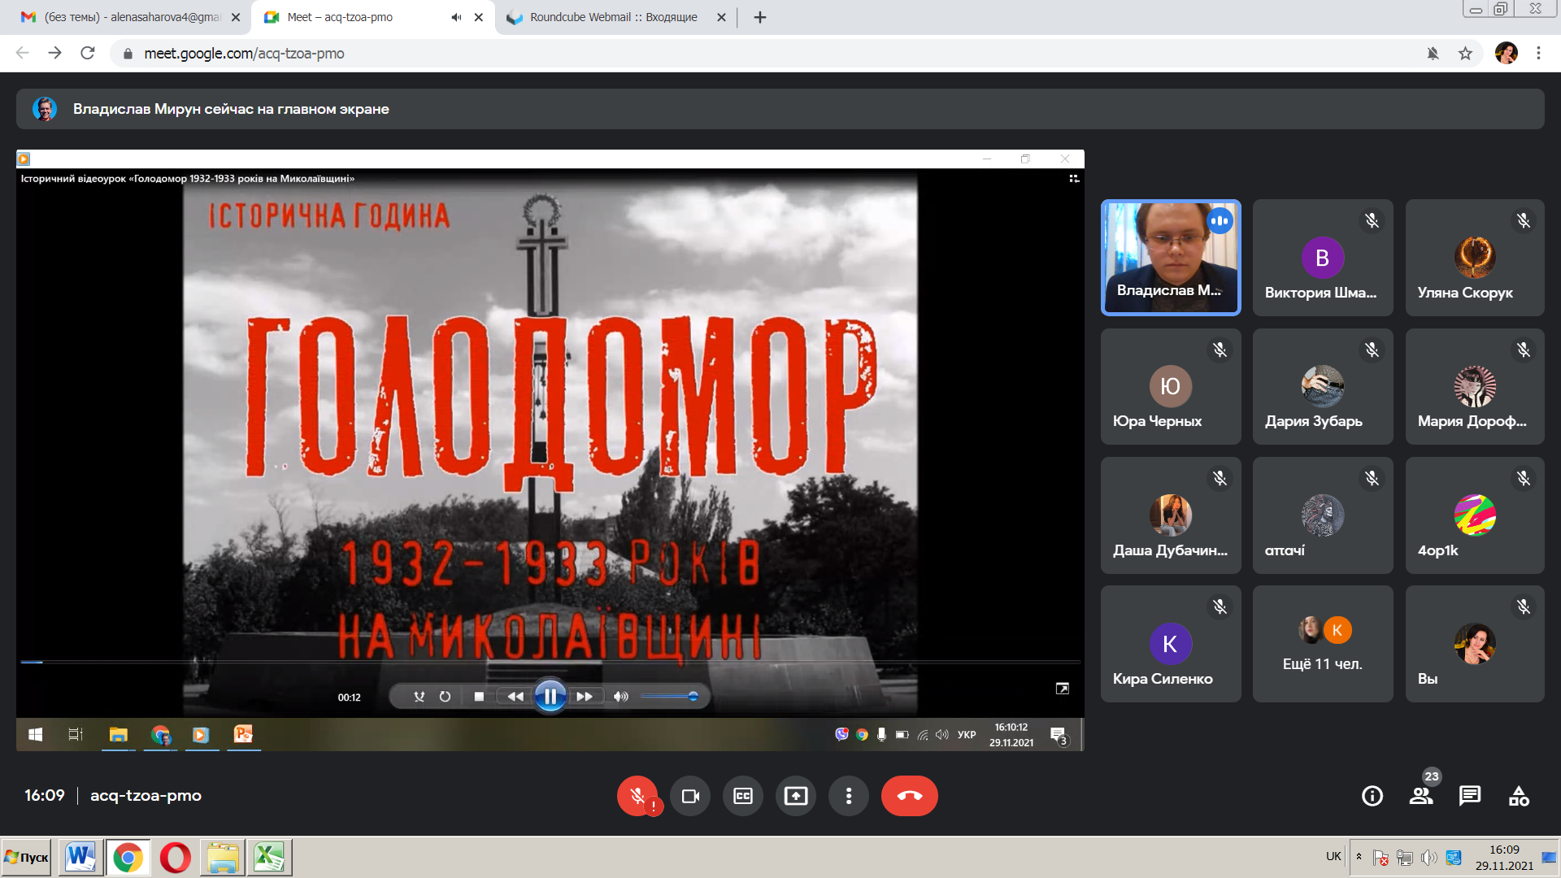Turn on closed captions
The image size is (1561, 878).
click(743, 796)
